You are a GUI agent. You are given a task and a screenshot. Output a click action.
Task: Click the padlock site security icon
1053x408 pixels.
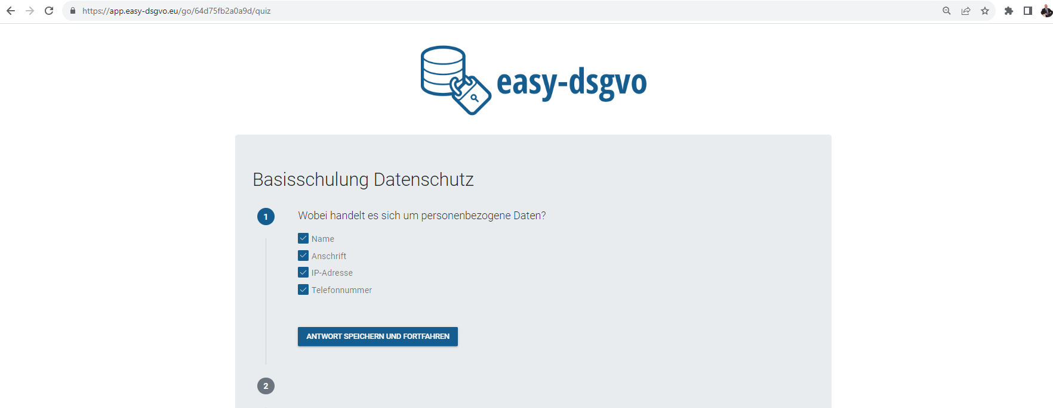(x=73, y=11)
